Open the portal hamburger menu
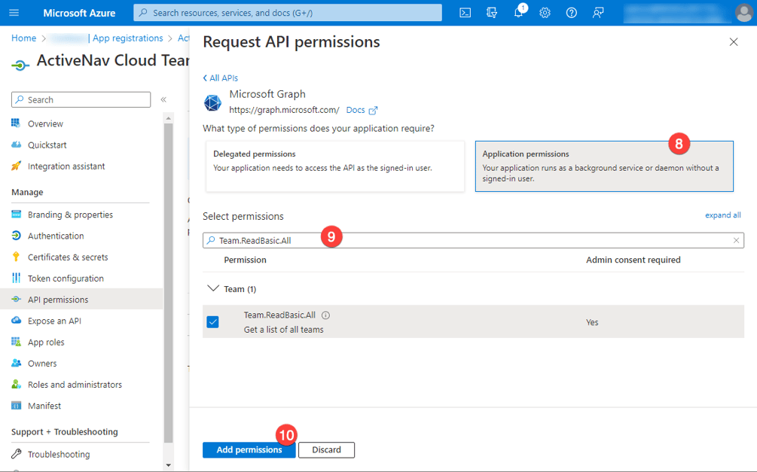The height and width of the screenshot is (472, 757). coord(14,12)
